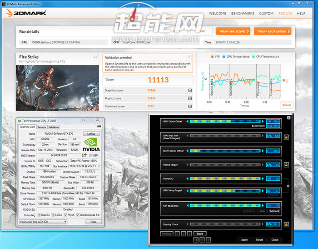The width and height of the screenshot is (318, 249).
Task: Expand the Combined score details
Action: [190, 107]
